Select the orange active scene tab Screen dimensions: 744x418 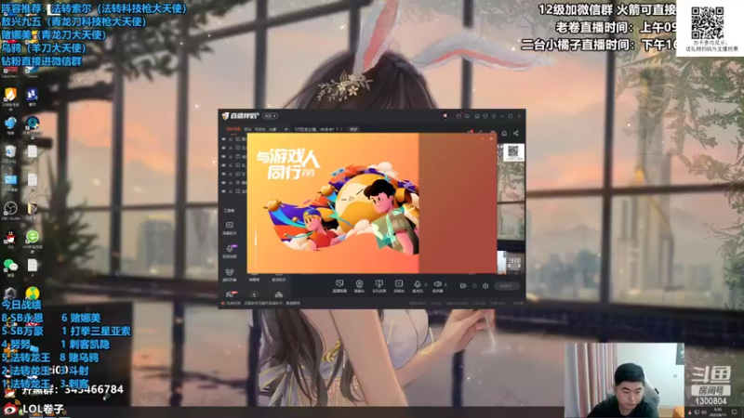[x=233, y=129]
